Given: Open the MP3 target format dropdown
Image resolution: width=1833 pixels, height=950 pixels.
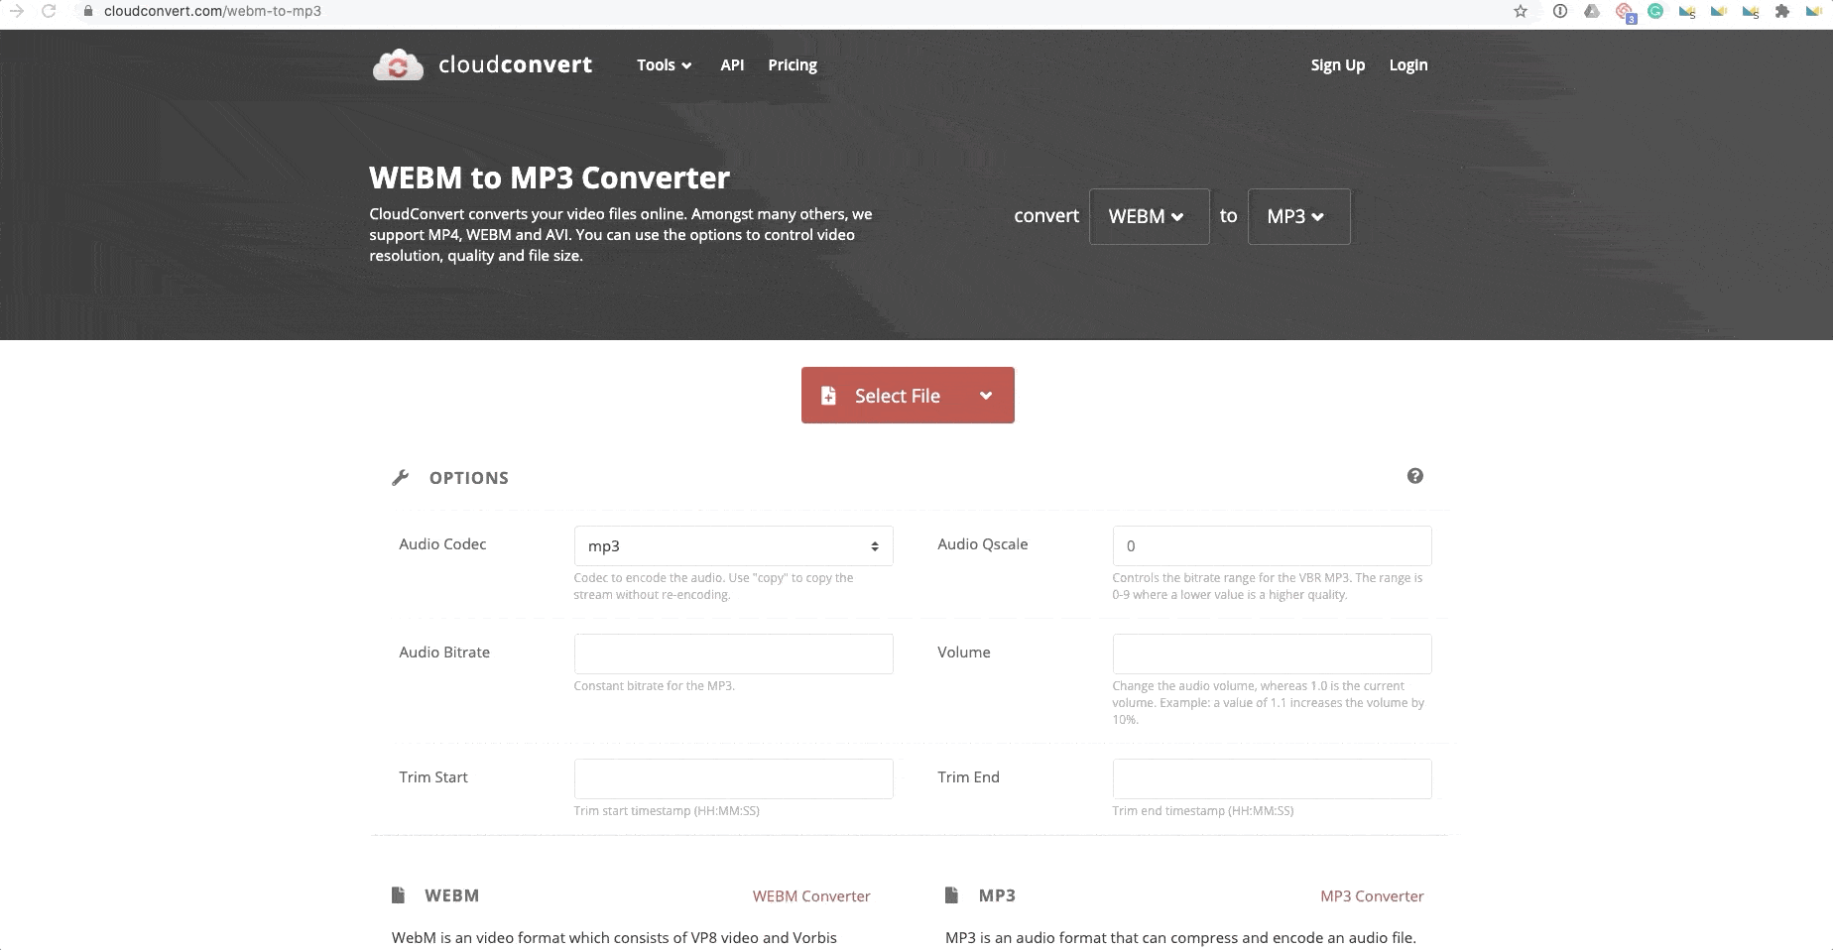Looking at the screenshot, I should [1298, 216].
